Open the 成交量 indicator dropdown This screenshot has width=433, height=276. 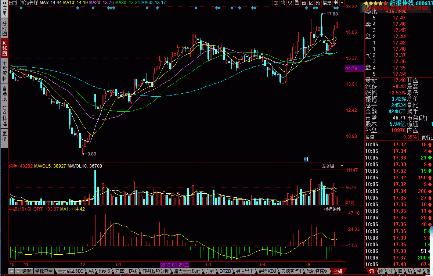pos(328,166)
